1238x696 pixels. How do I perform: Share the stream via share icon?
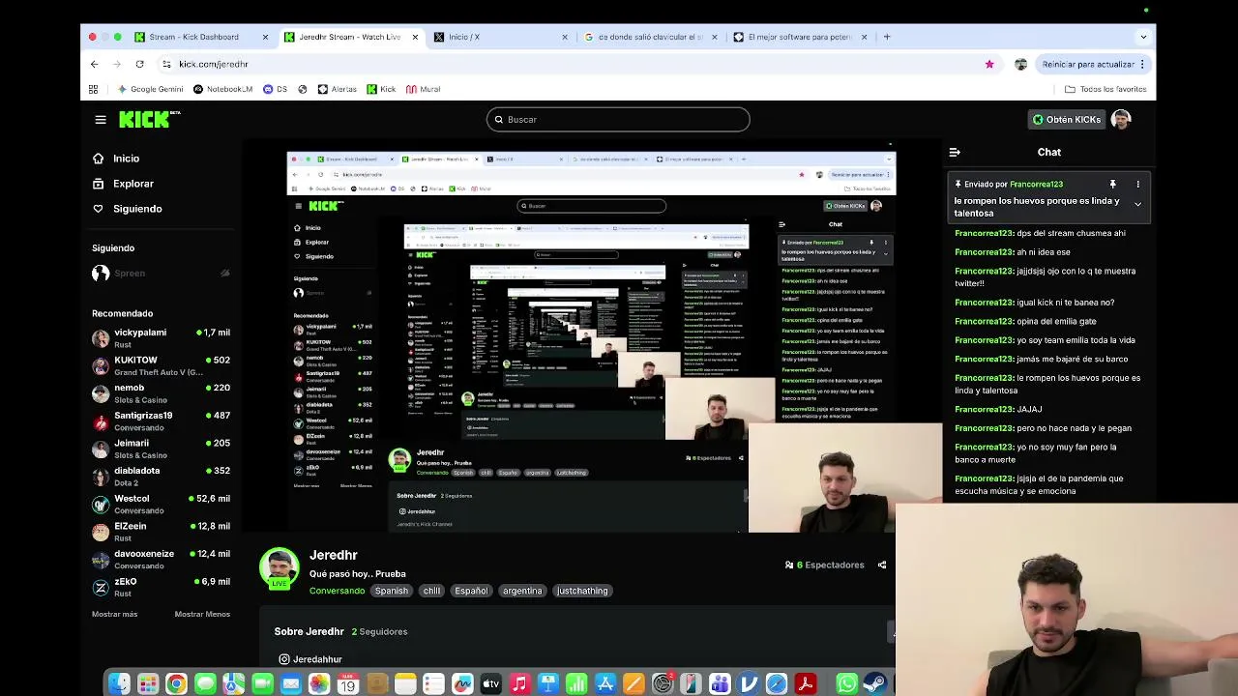click(x=882, y=565)
